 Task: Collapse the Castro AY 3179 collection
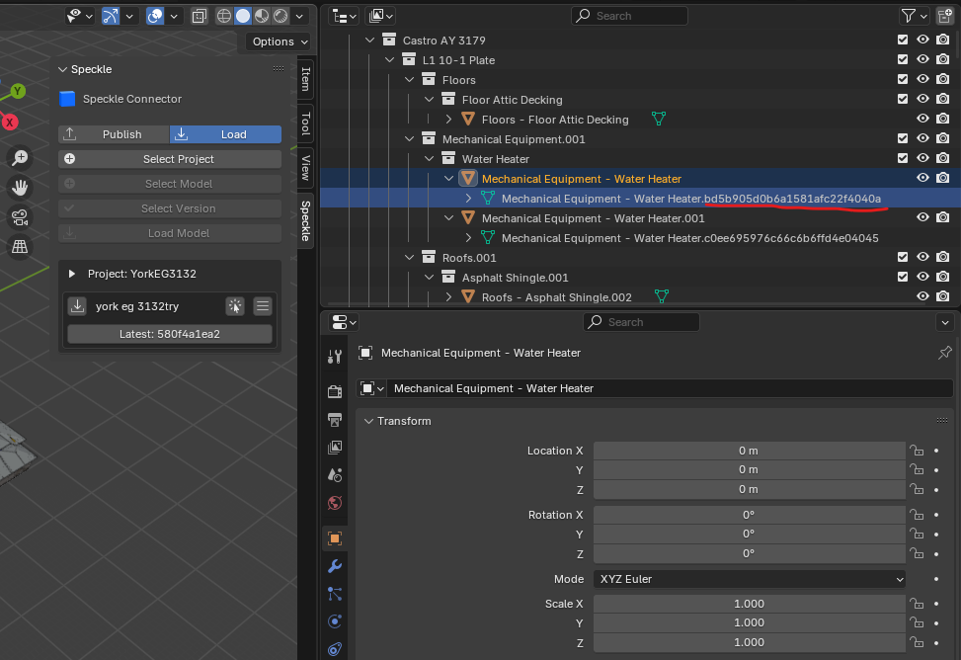coord(369,40)
